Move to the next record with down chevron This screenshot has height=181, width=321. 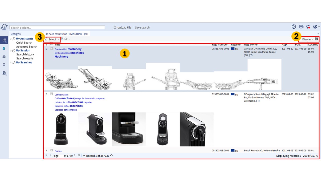point(84,156)
